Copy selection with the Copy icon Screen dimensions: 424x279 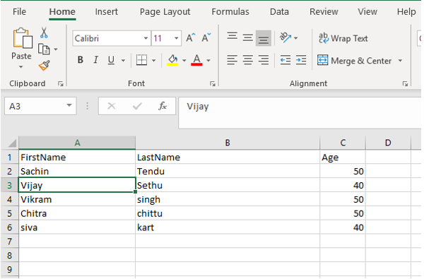tap(44, 49)
